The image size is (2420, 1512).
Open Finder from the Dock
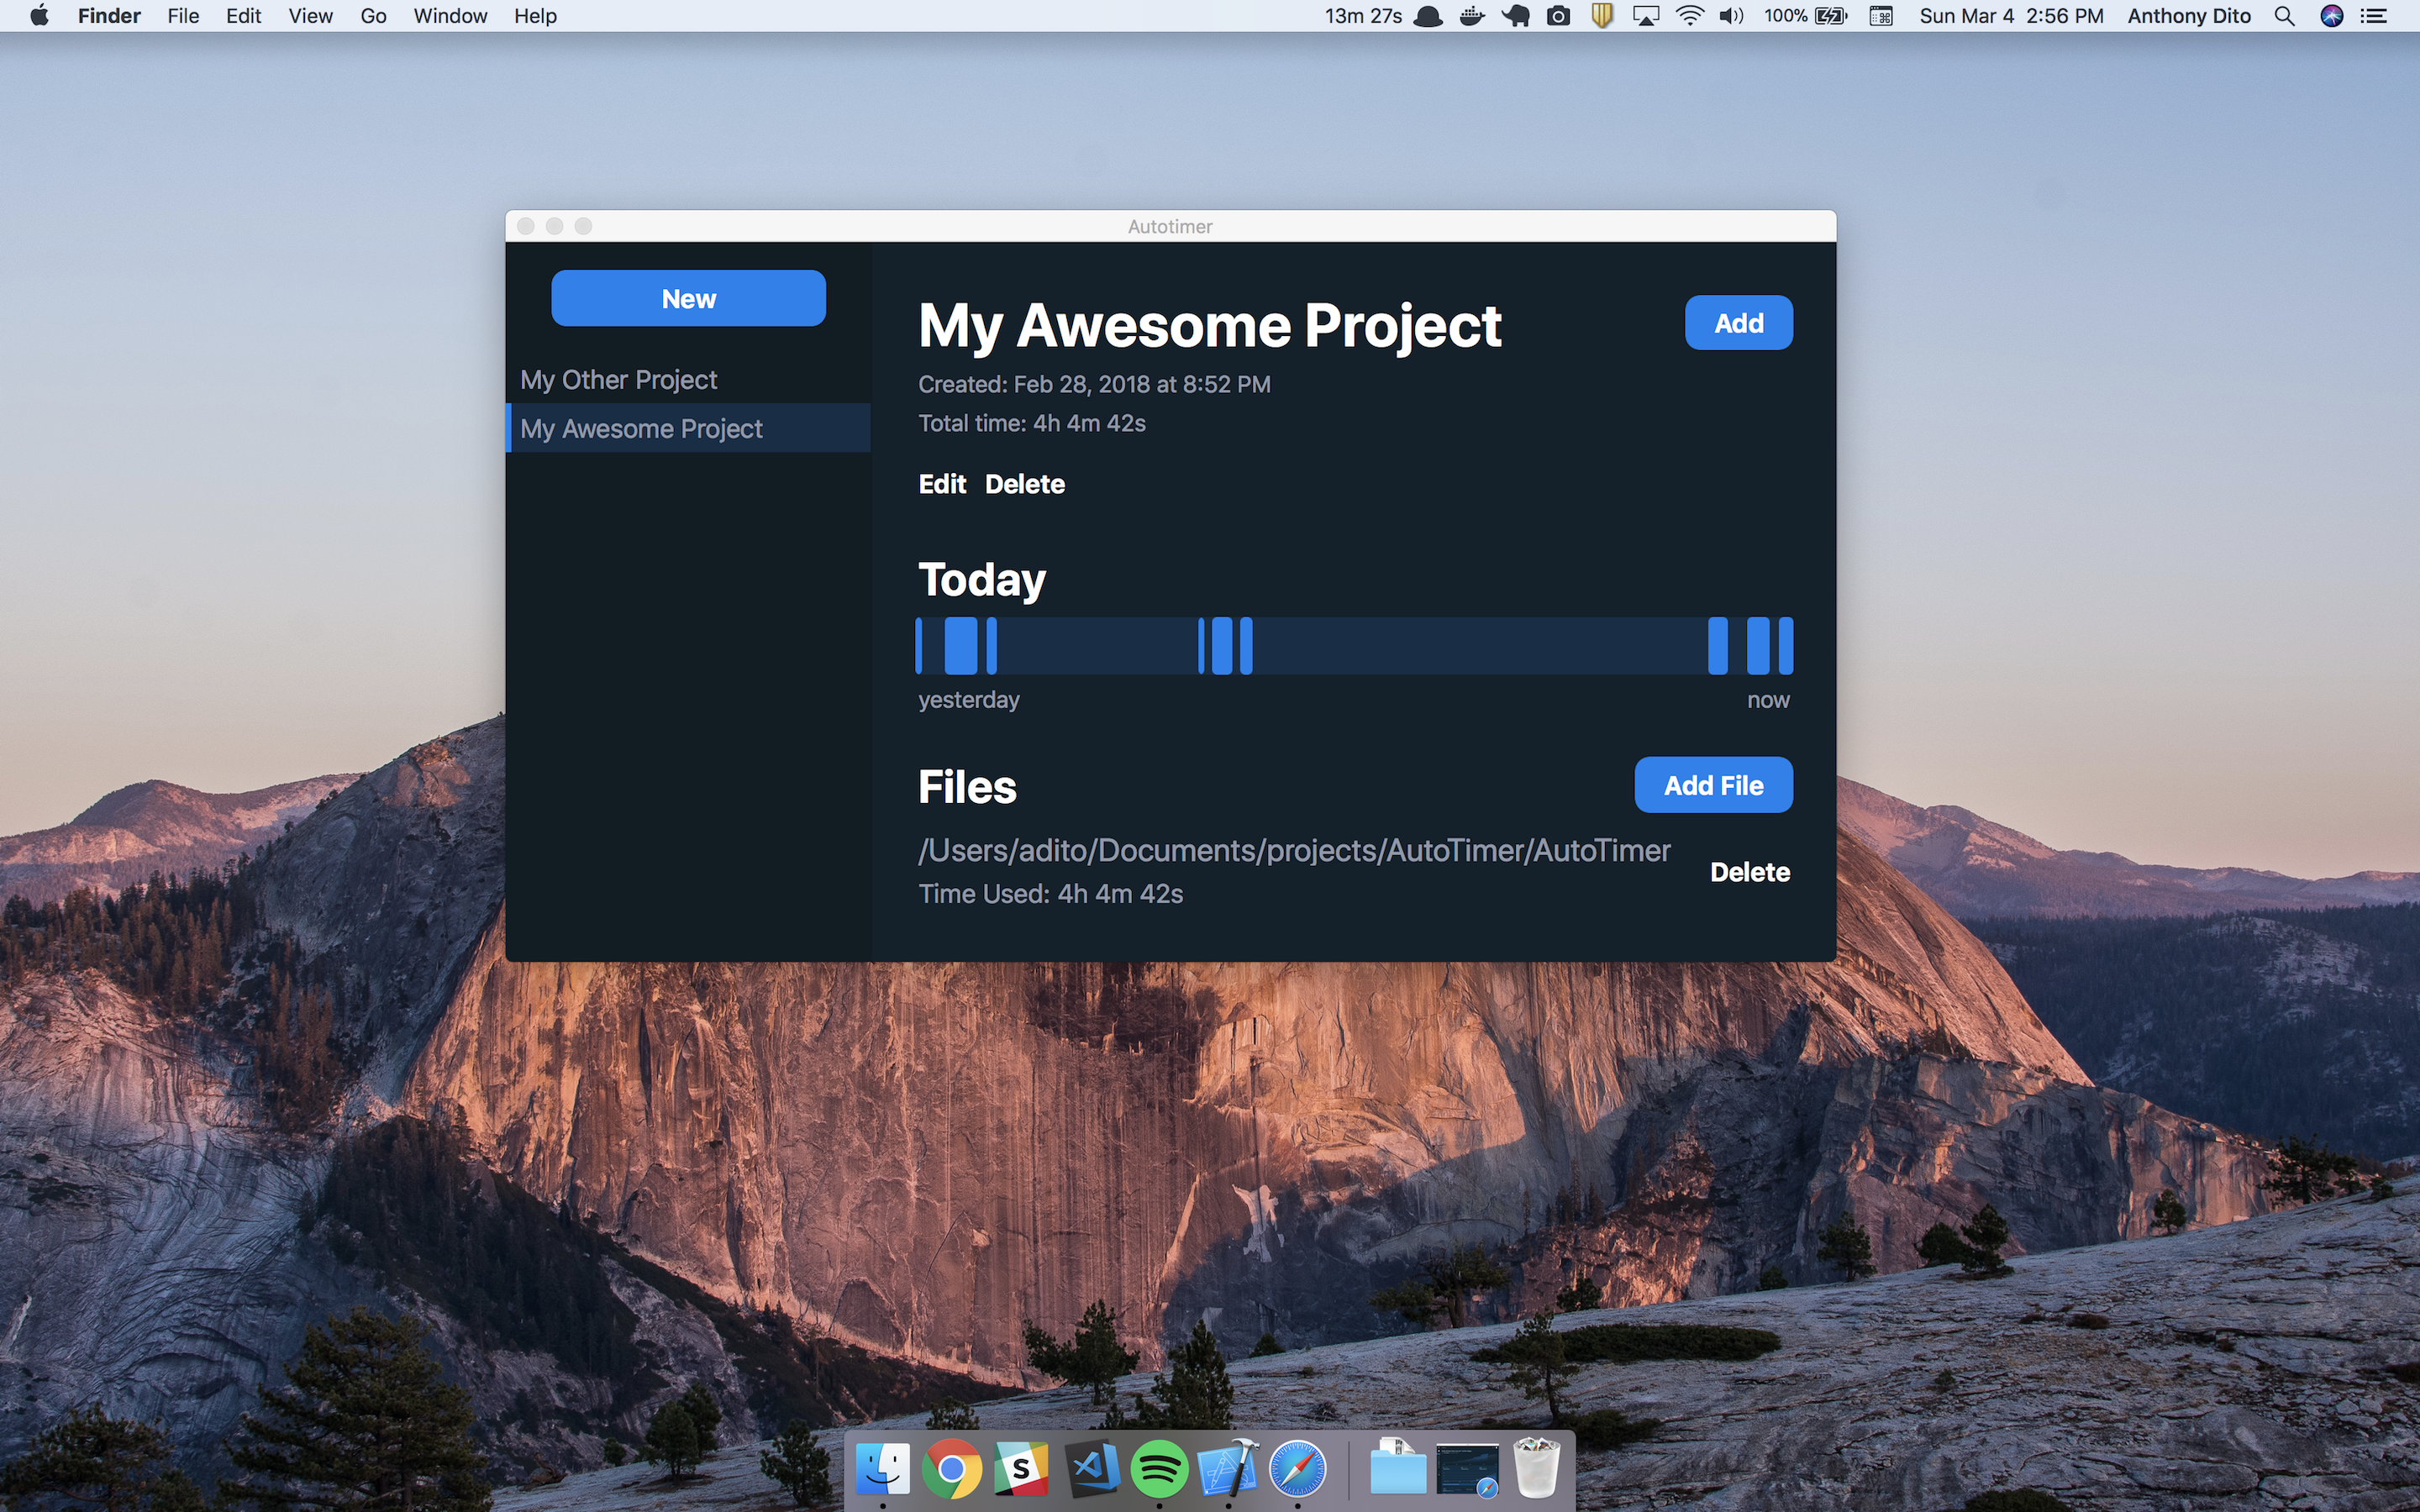click(x=883, y=1468)
